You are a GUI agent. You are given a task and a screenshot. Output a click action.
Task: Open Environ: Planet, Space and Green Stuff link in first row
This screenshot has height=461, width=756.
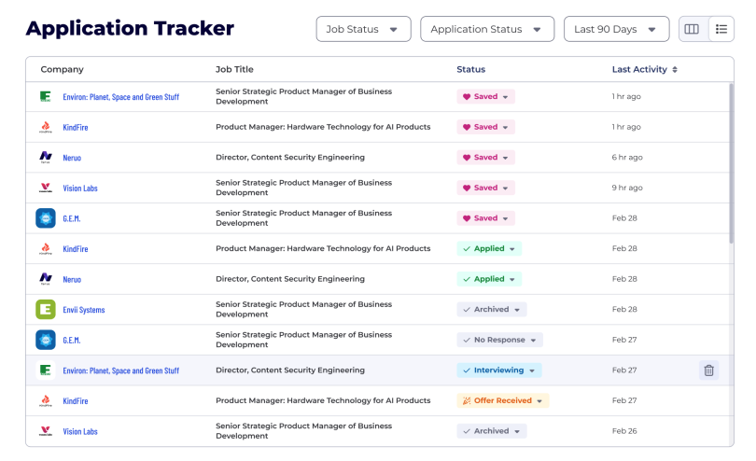coord(120,97)
